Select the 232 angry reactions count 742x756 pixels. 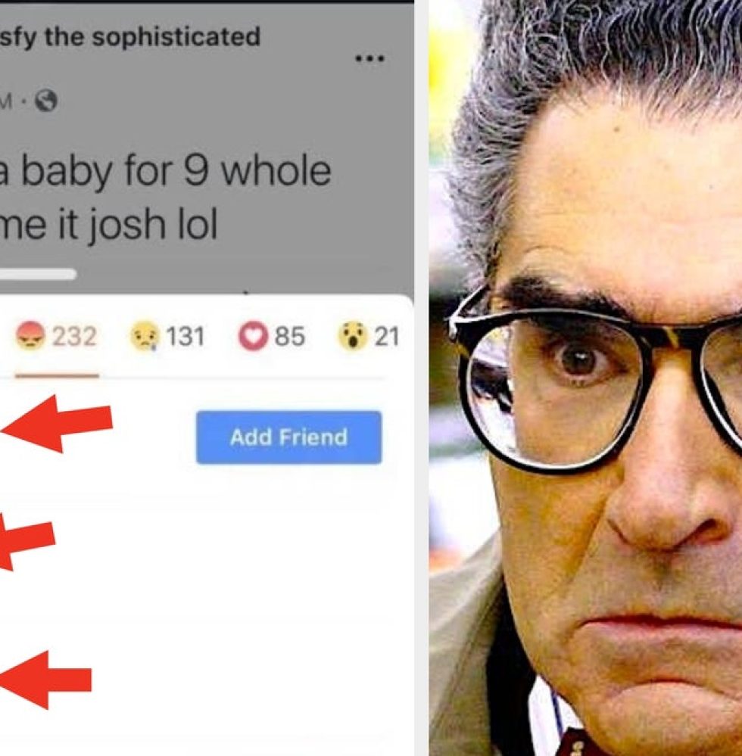click(x=73, y=337)
